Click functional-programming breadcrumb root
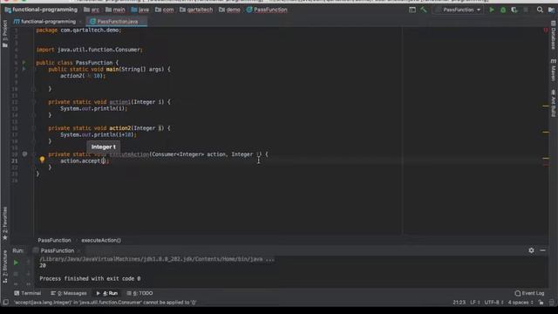The width and height of the screenshot is (558, 314). pos(41,10)
